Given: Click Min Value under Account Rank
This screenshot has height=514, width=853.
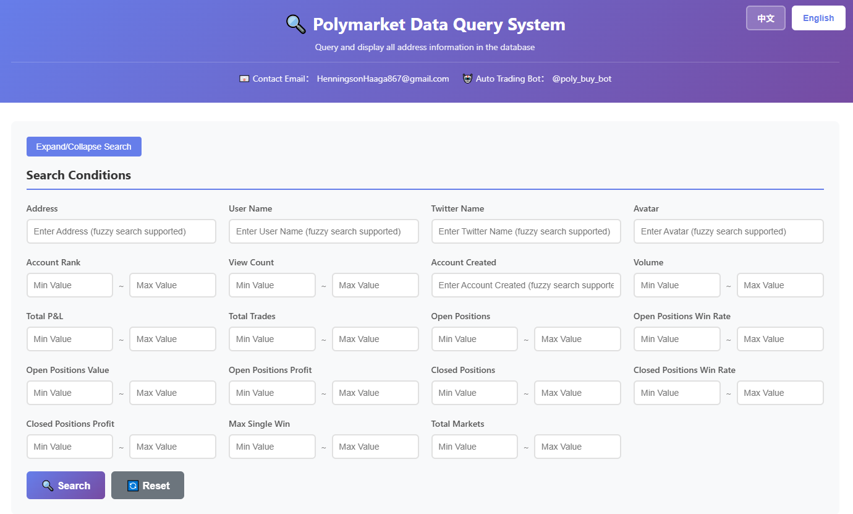Looking at the screenshot, I should pos(69,285).
